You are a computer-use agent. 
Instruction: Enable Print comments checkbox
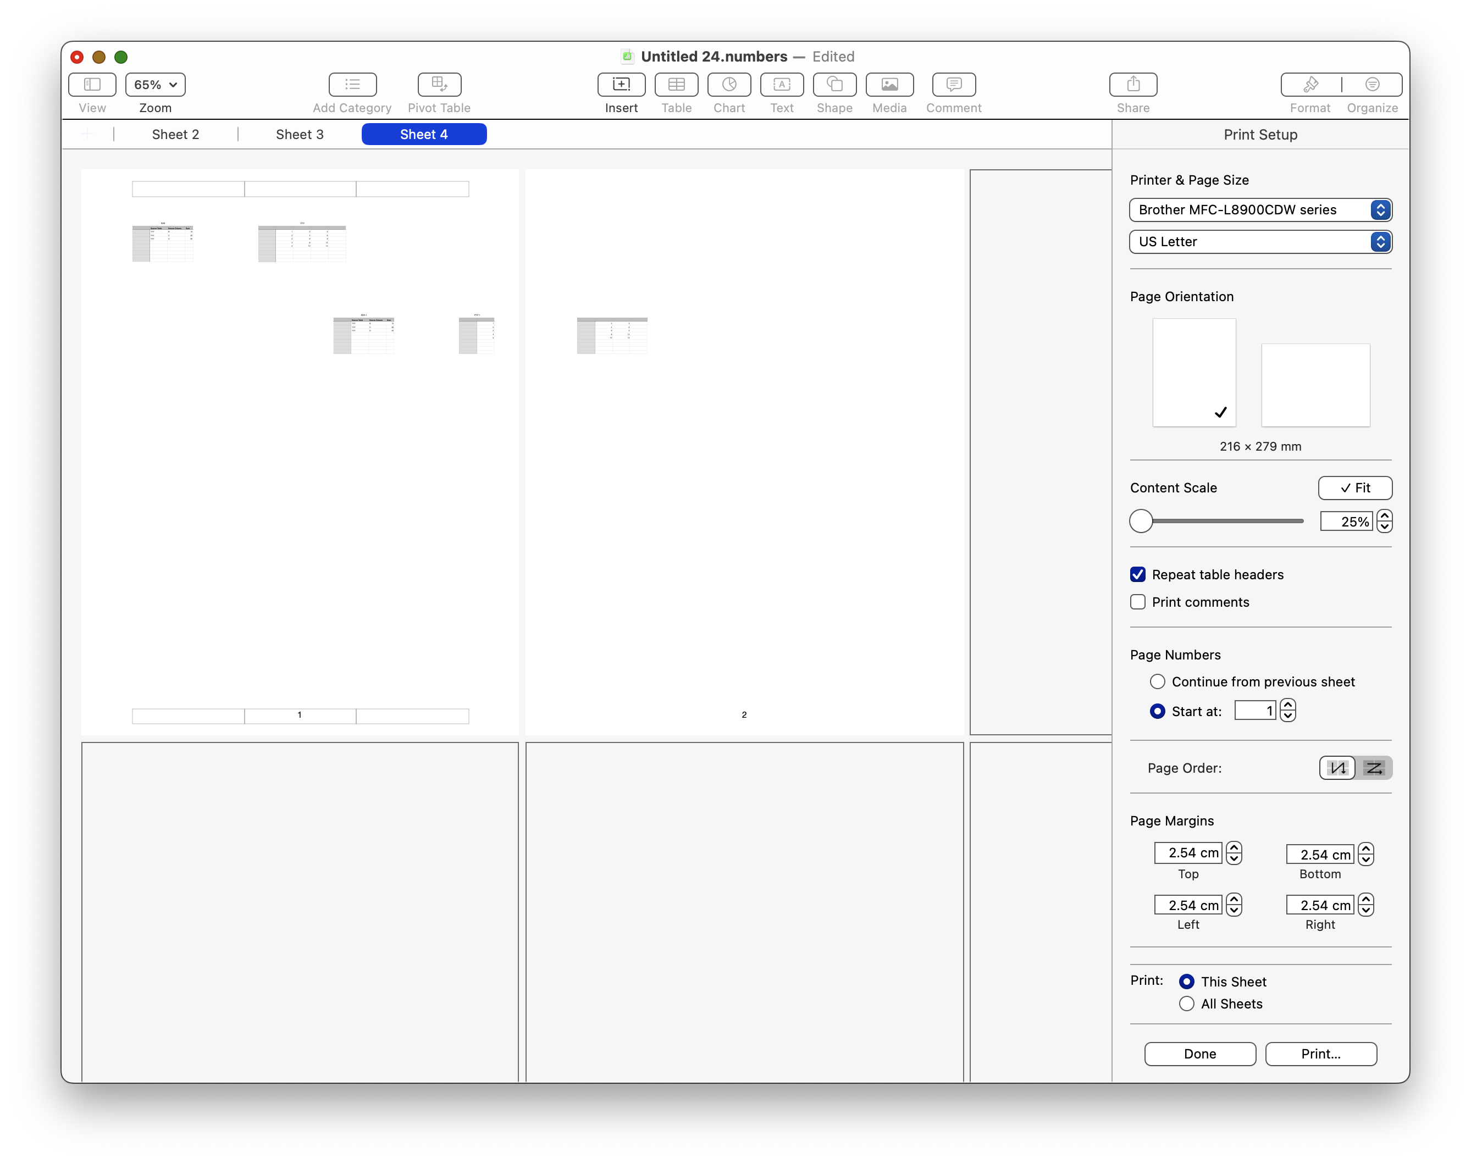click(x=1138, y=602)
